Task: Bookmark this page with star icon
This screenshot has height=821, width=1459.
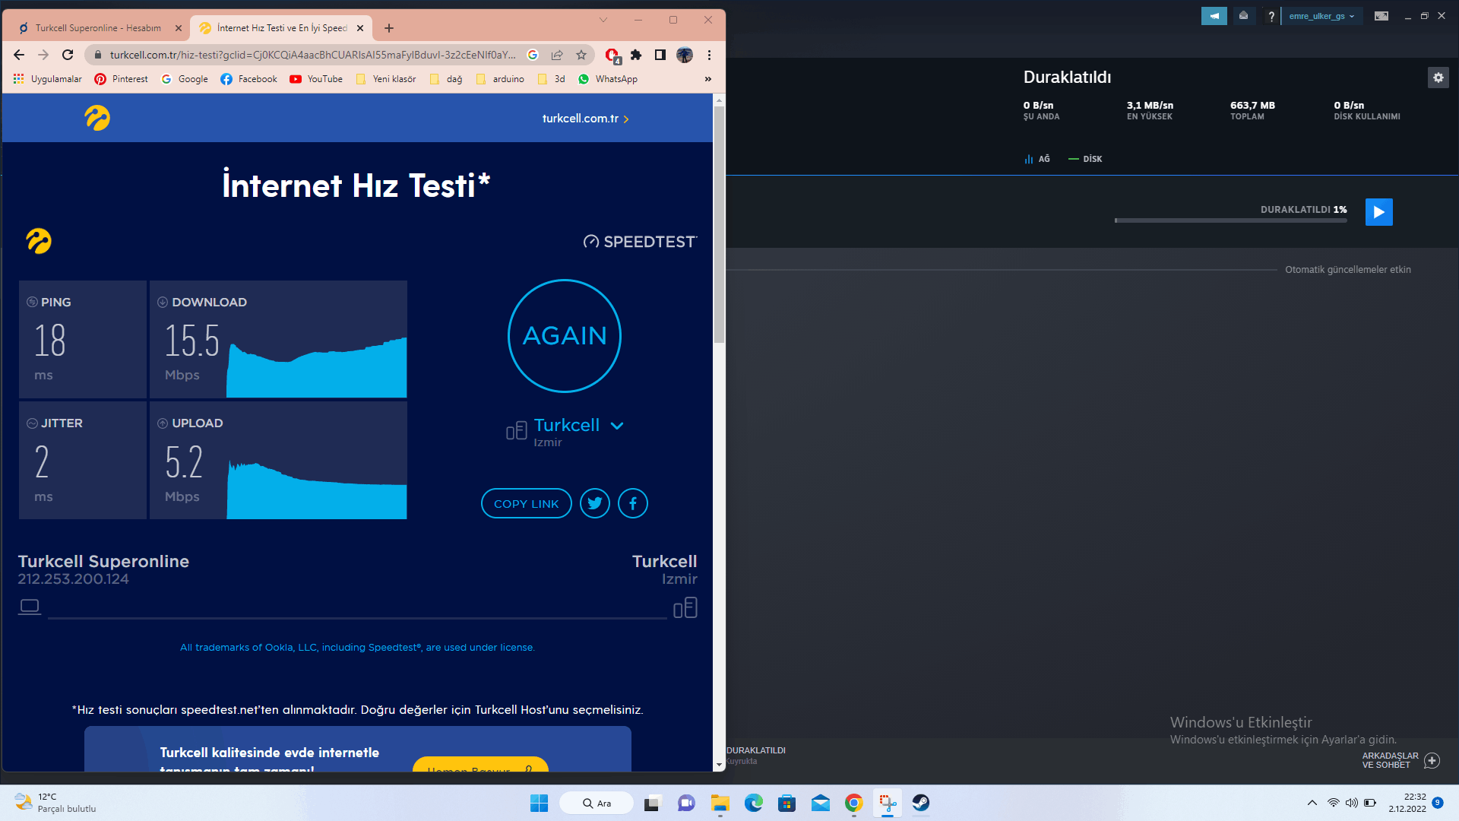Action: point(581,55)
